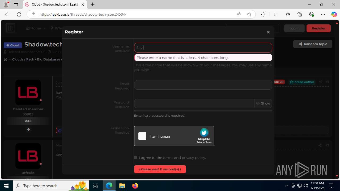Image resolution: width=340 pixels, height=191 pixels.
Task: Open Favorites list icon
Action: [288, 14]
